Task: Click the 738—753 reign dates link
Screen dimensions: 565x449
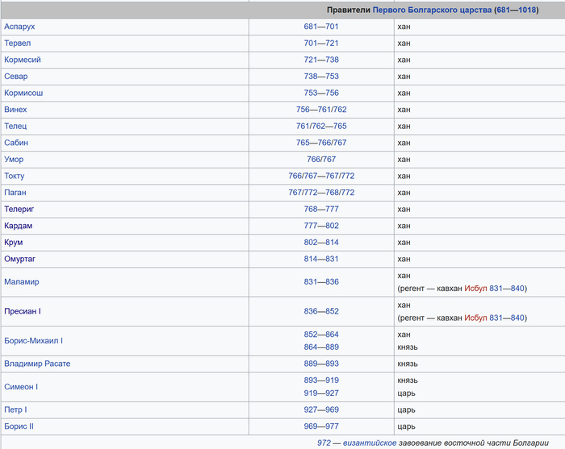Action: click(321, 77)
